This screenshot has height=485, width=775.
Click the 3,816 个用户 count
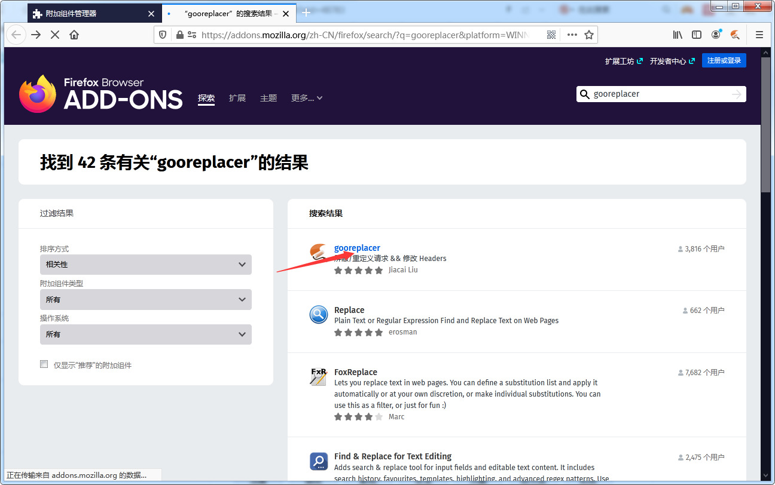coord(701,248)
